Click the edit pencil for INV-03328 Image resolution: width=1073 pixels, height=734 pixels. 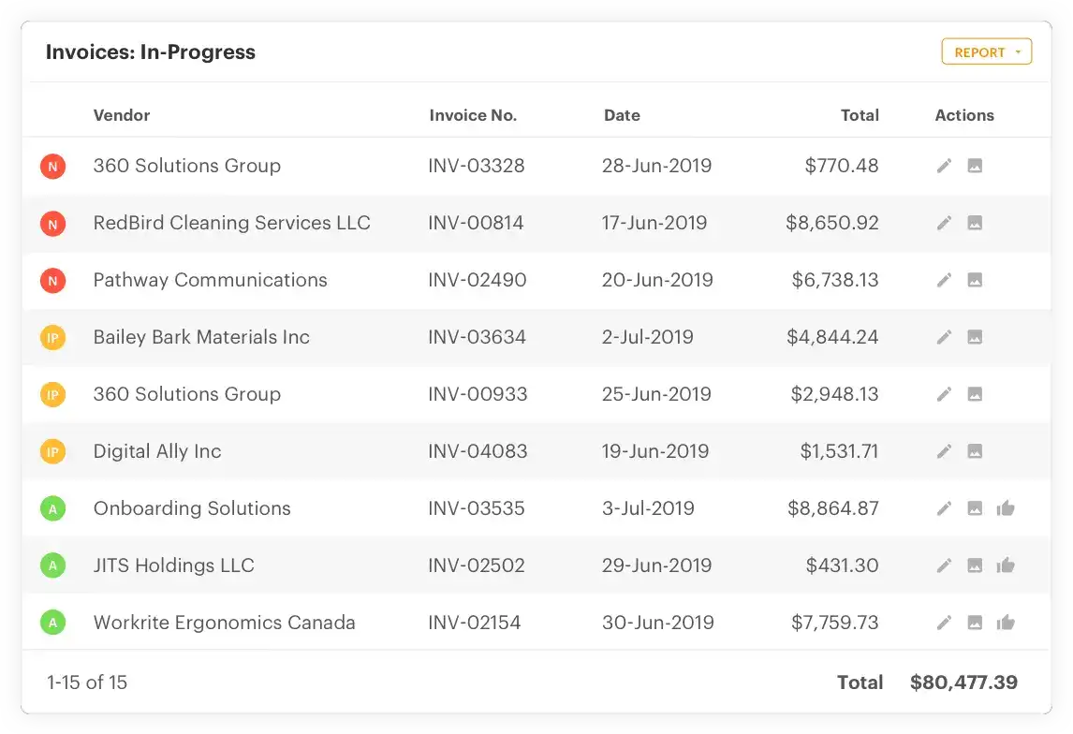944,165
